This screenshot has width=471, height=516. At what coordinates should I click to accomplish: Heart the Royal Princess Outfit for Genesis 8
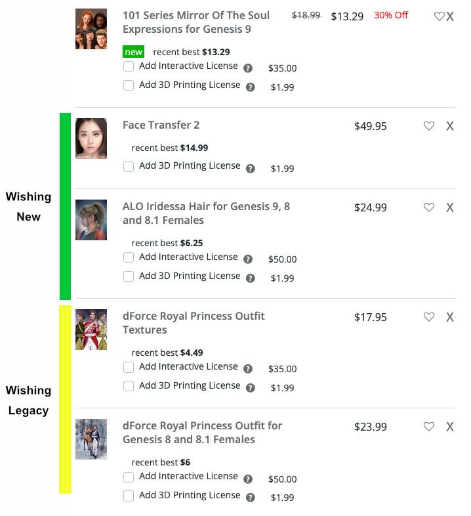429,427
